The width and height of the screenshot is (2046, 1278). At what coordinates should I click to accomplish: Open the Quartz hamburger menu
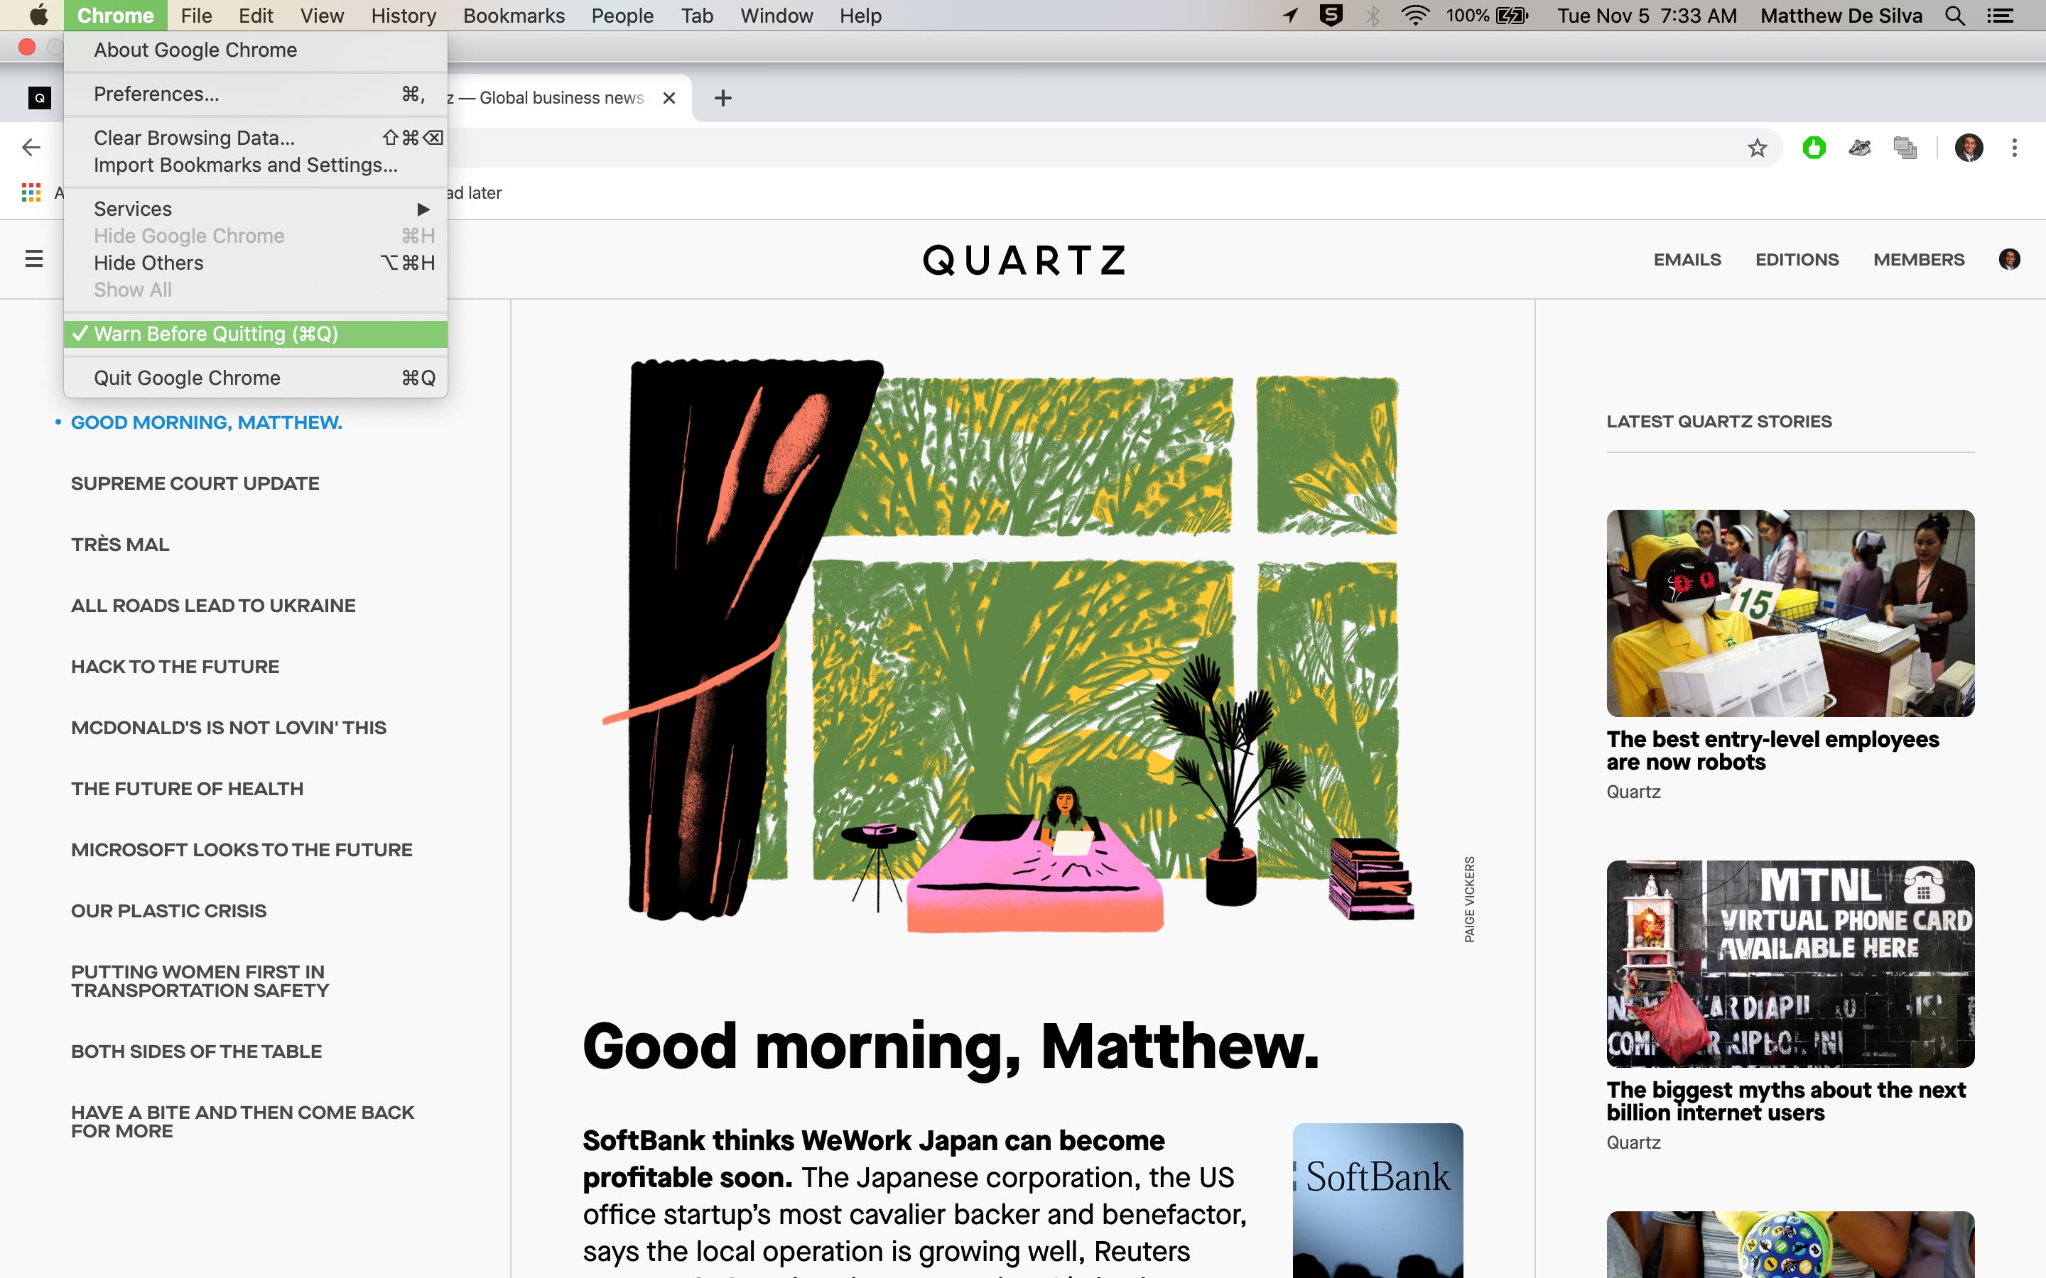34,258
